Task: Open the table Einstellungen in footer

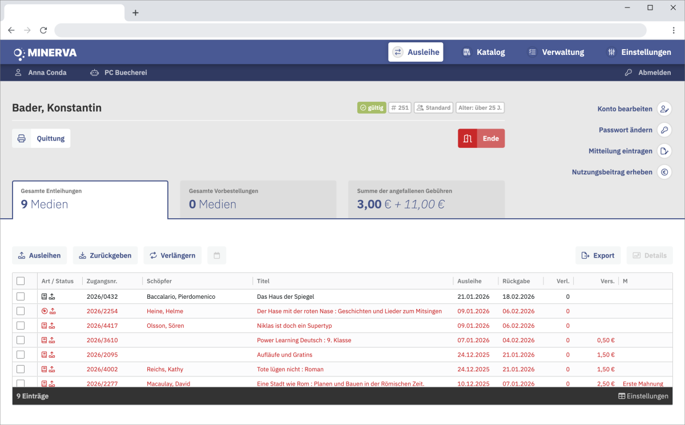Action: (x=643, y=396)
